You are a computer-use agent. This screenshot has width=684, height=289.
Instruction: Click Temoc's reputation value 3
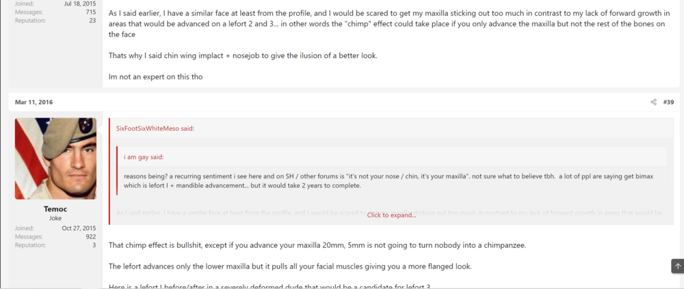[x=94, y=245]
